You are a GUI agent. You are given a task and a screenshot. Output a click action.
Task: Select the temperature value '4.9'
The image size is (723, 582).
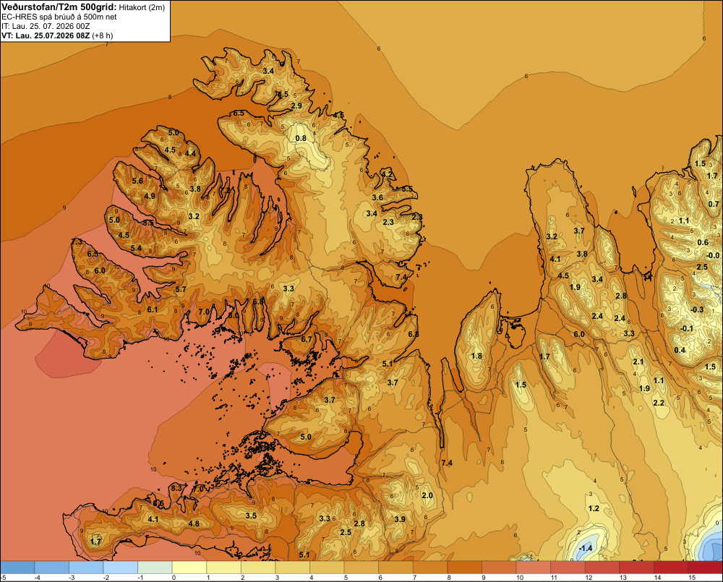[x=150, y=196]
